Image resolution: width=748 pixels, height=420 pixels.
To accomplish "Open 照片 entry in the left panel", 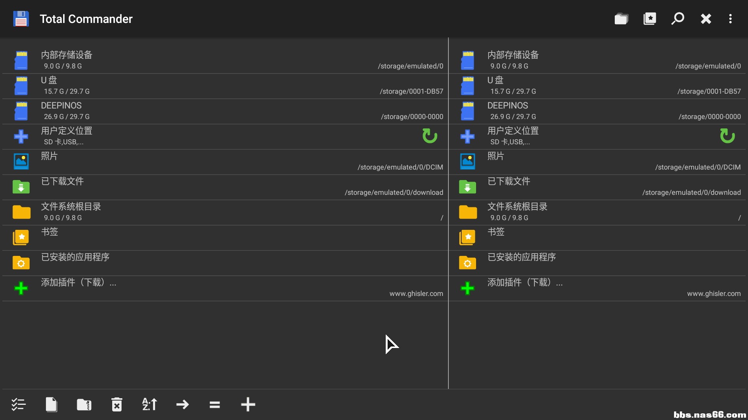I will tap(225, 162).
